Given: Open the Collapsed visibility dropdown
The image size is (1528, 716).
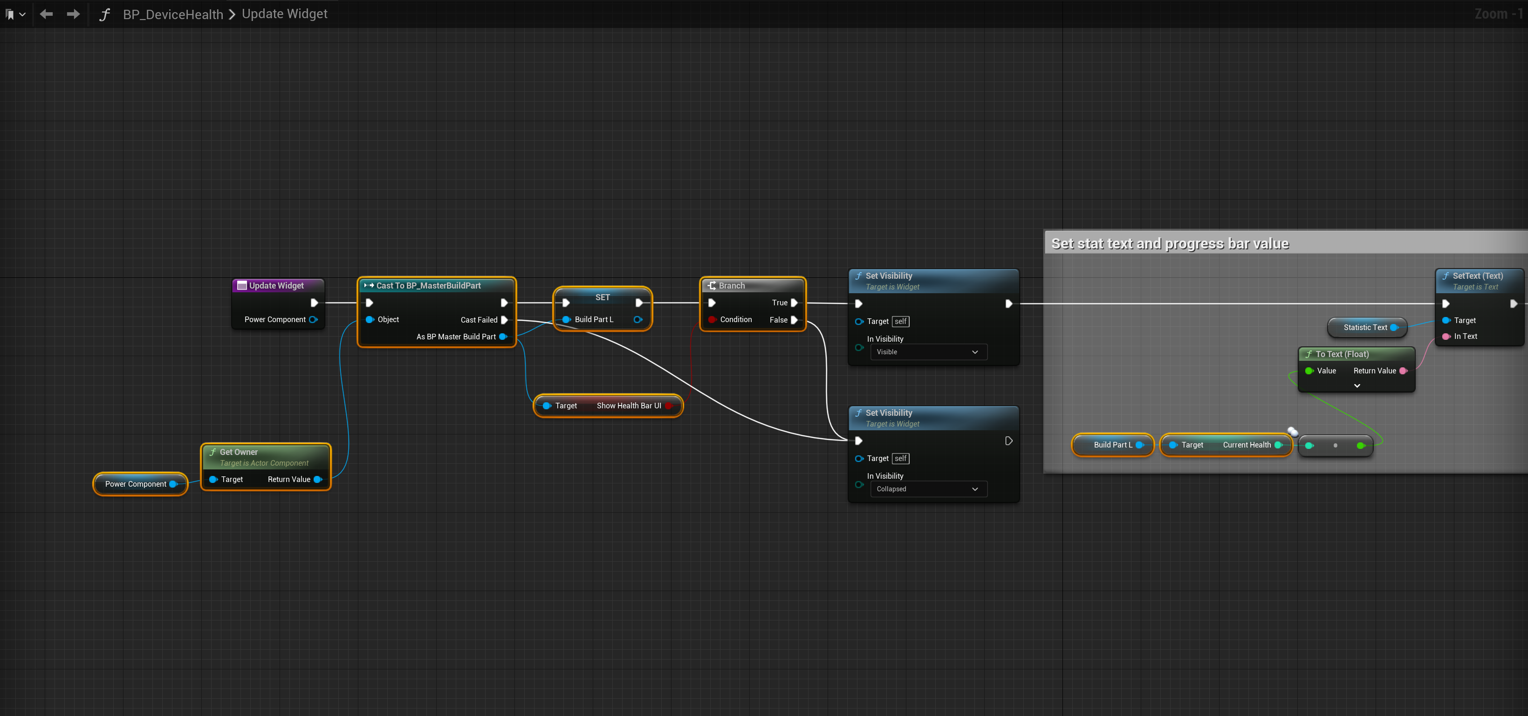Looking at the screenshot, I should pyautogui.click(x=928, y=489).
